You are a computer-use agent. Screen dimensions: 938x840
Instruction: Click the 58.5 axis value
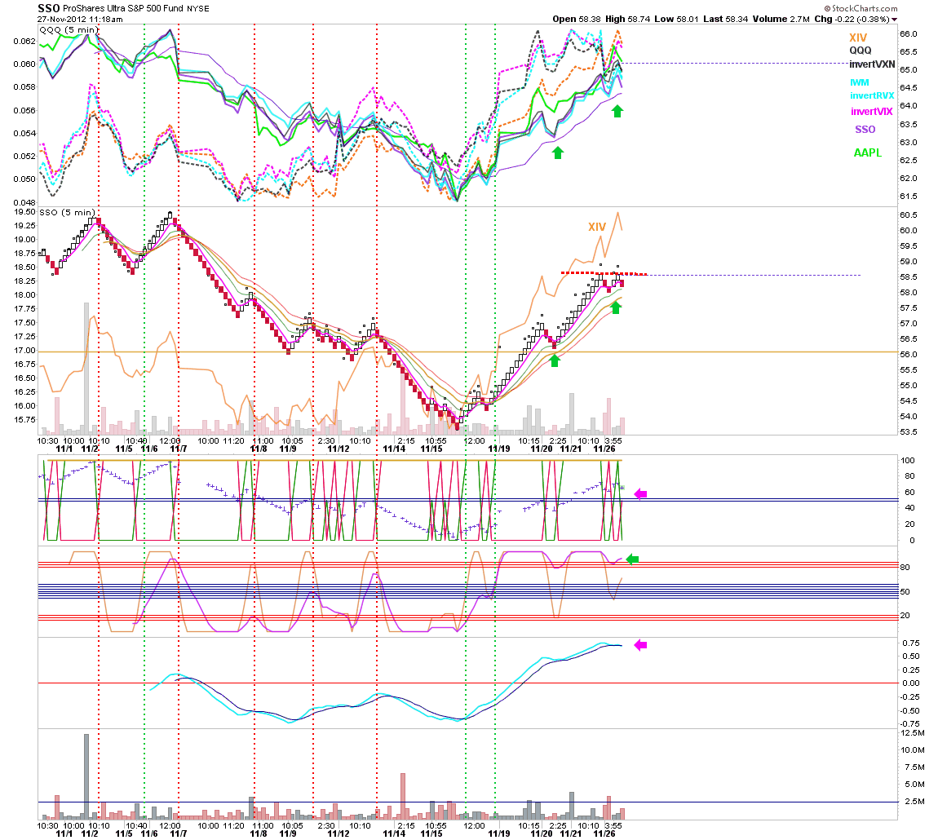coord(908,277)
